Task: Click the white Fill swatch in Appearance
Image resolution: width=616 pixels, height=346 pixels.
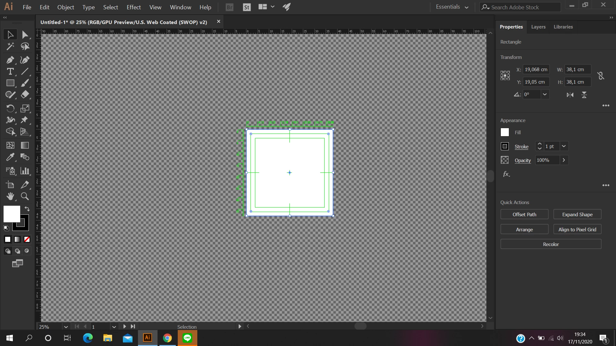Action: coord(505,132)
